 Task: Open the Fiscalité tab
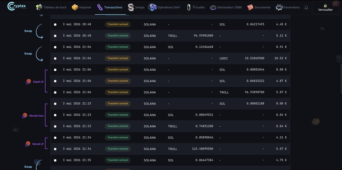pyautogui.click(x=196, y=7)
